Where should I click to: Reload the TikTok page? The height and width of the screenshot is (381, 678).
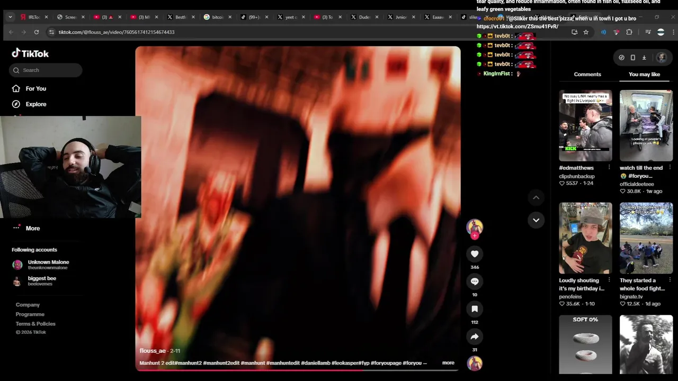37,32
